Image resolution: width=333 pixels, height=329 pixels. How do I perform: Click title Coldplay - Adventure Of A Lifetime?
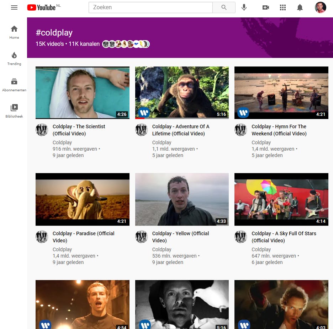point(181,130)
